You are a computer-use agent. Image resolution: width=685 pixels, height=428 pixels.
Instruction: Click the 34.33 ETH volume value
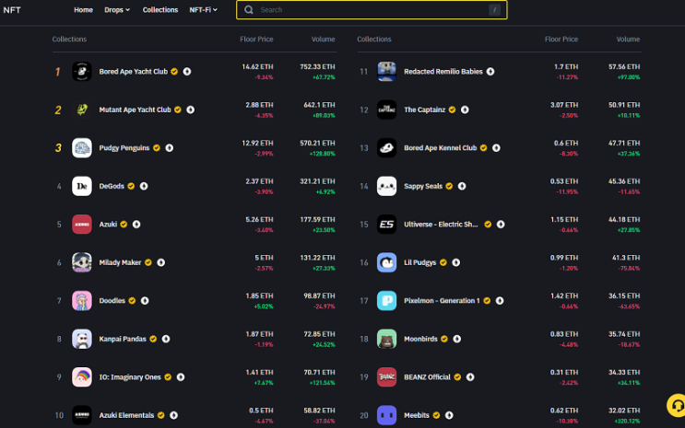tap(624, 372)
